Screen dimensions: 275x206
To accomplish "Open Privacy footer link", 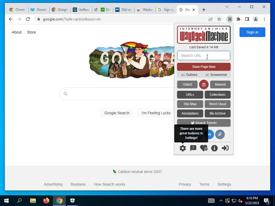I will tap(185, 184).
